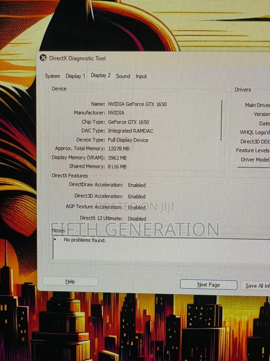270x361 pixels.
Task: Open the Display 1 tab
Action: pos(75,76)
